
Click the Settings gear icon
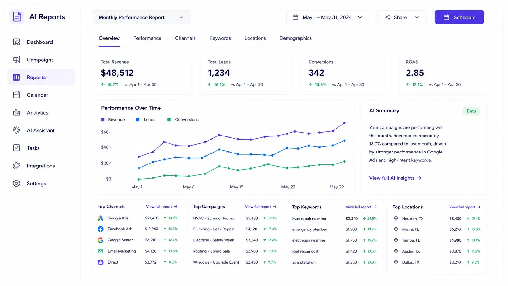(x=17, y=183)
